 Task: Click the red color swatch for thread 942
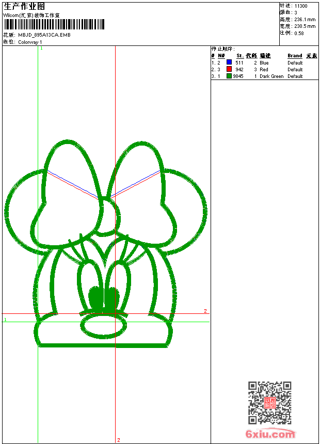click(229, 69)
